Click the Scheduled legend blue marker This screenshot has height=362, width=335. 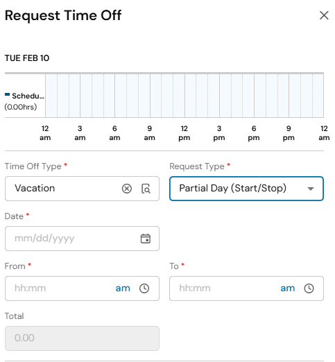click(7, 94)
